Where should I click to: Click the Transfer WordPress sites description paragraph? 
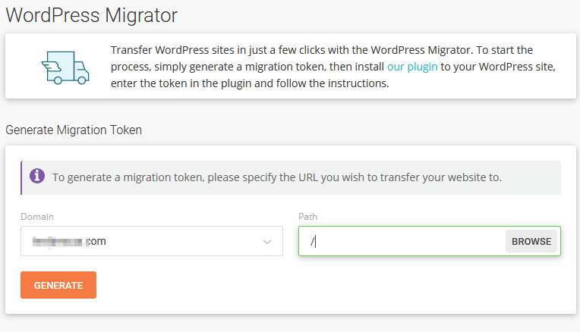click(333, 67)
